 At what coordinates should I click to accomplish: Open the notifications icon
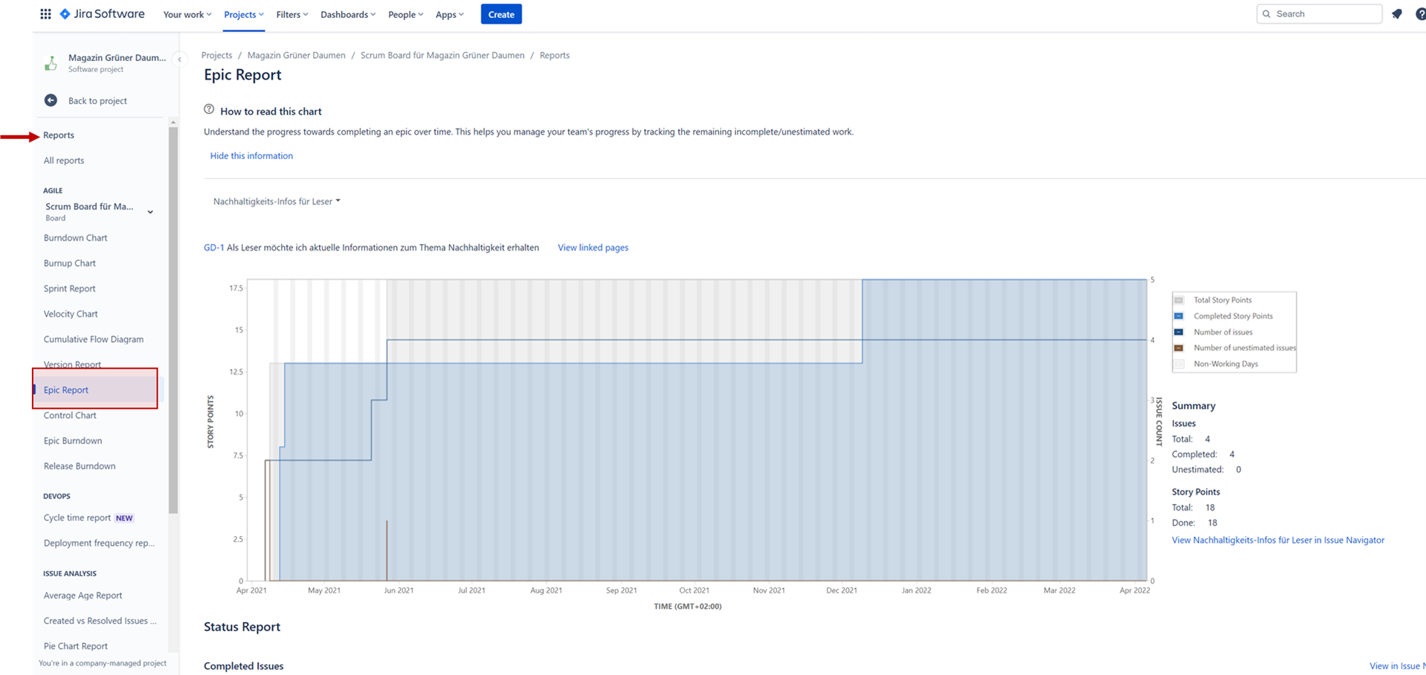(x=1396, y=14)
